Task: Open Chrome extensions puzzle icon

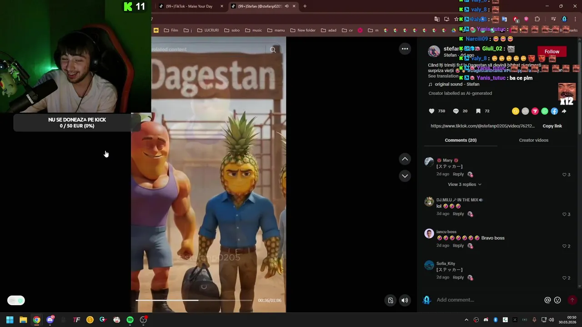Action: tap(537, 19)
